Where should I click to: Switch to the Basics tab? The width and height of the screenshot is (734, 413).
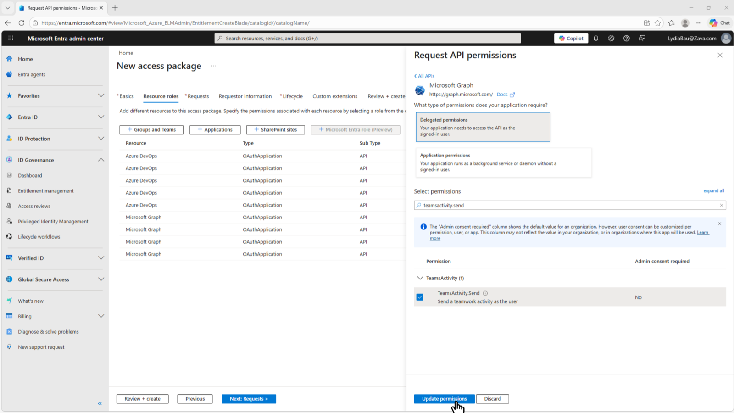point(125,96)
